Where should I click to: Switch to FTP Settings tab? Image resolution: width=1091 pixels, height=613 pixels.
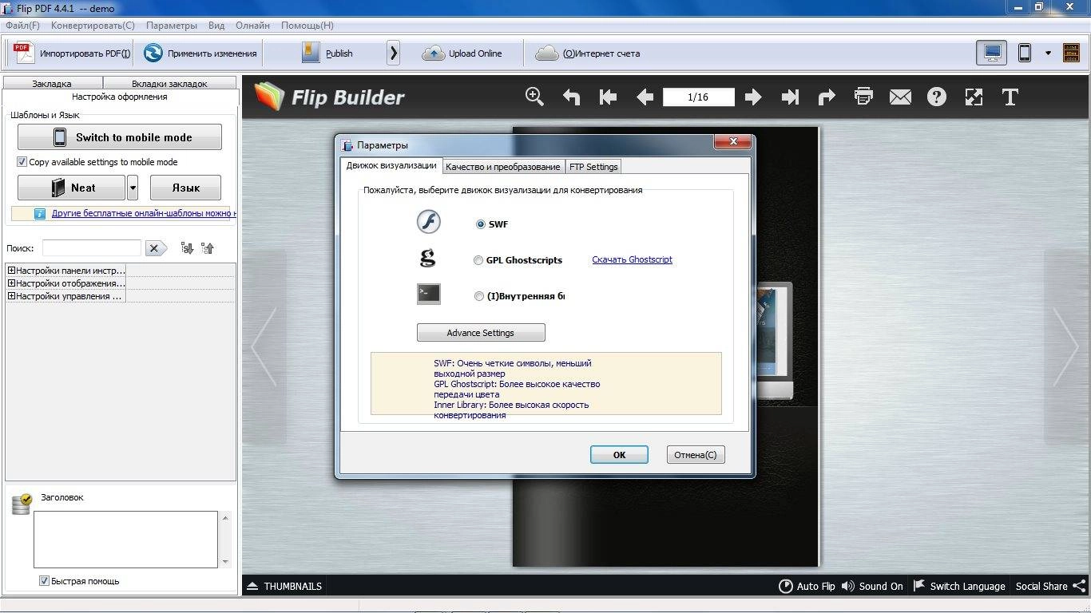pos(593,167)
